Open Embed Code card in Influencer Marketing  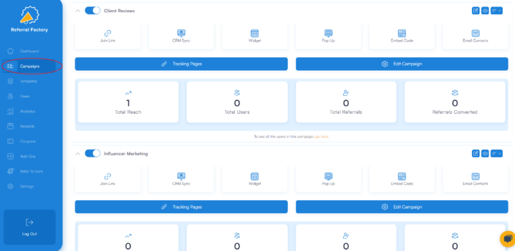point(402,179)
